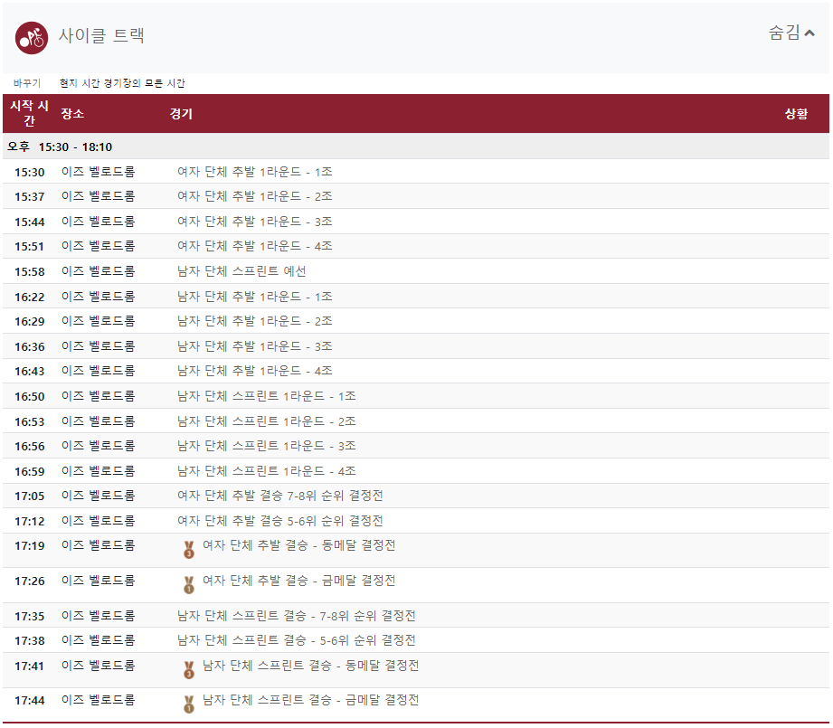This screenshot has width=833, height=728.
Task: Select 남자 단체 스프린트 예선 event
Action: pos(241,270)
